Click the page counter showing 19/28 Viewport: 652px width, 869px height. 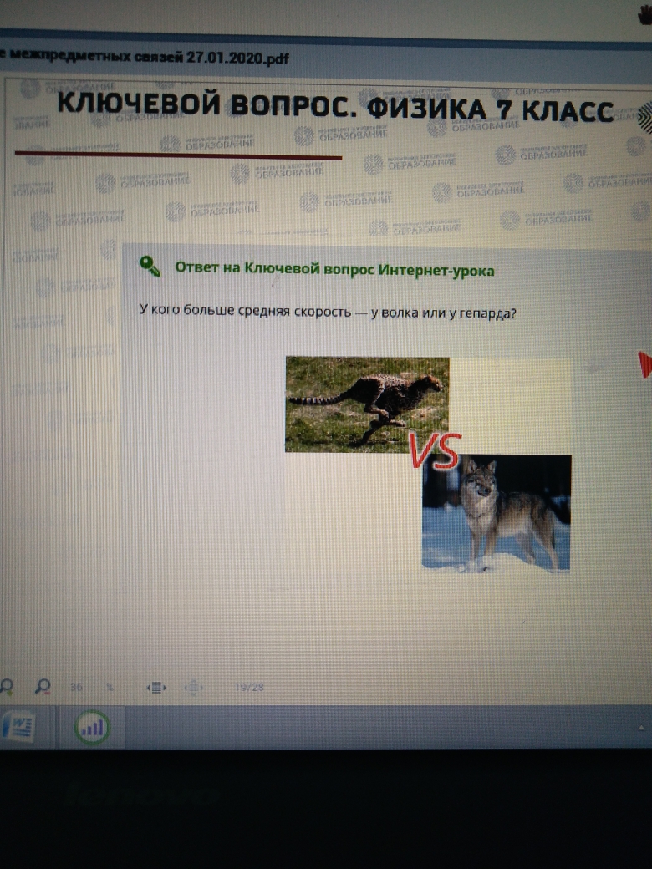pos(249,687)
